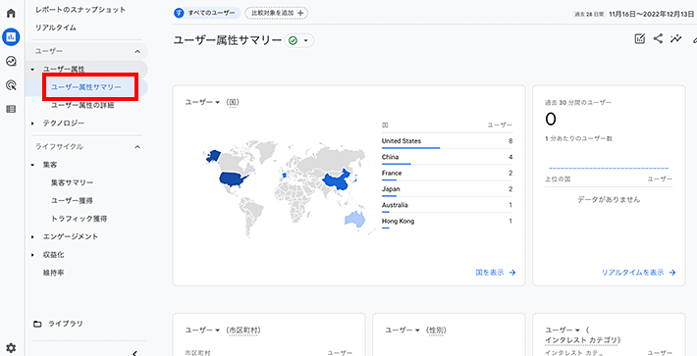
Task: Click the customize report chart icon
Action: (640, 38)
